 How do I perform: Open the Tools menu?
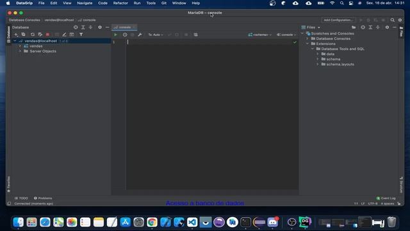[x=151, y=3]
